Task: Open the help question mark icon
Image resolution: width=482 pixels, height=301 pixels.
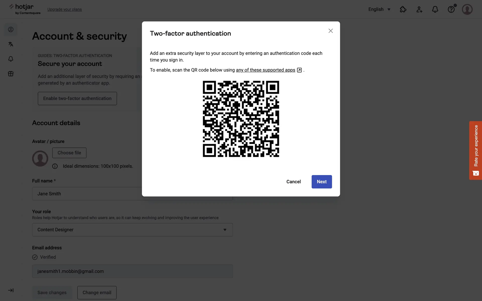Action: click(x=451, y=9)
